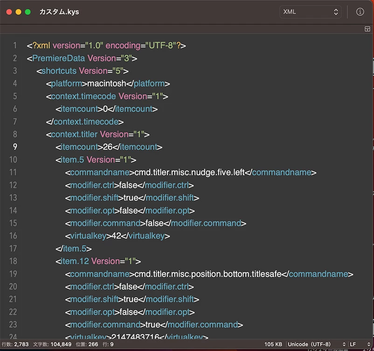This screenshot has width=374, height=351.
Task: Click 行: 9 status bar entry
Action: click(x=108, y=344)
